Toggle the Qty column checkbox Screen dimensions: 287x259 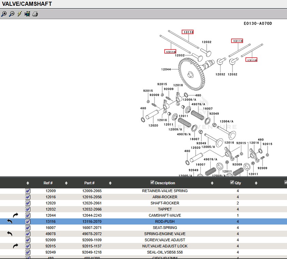(x=232, y=183)
